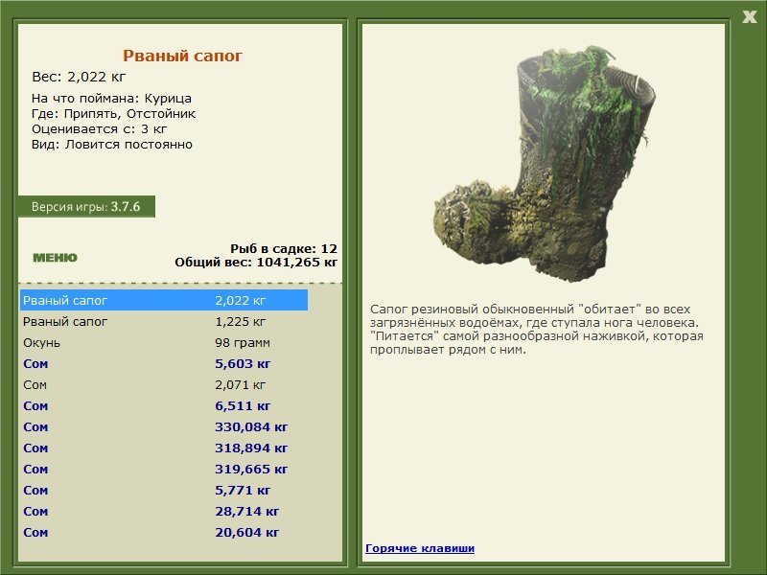Select the Сом 330,084 кг entry

(164, 426)
